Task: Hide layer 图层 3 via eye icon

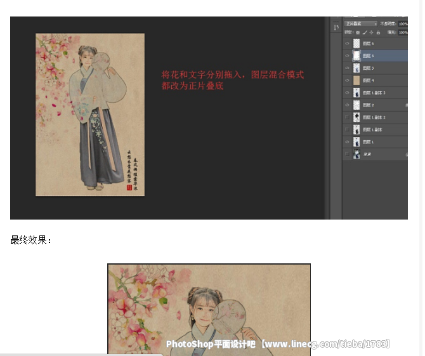Action: (x=347, y=68)
